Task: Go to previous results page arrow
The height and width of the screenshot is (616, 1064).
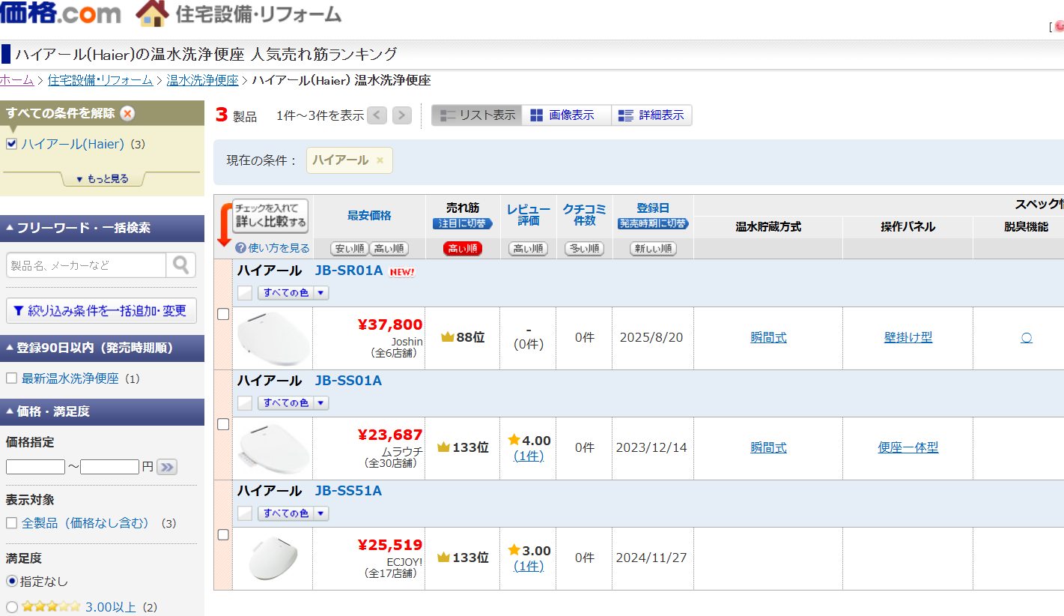Action: (377, 115)
